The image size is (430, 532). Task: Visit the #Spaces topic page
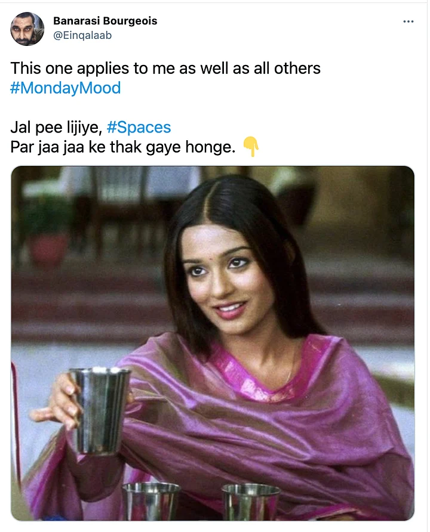(139, 127)
